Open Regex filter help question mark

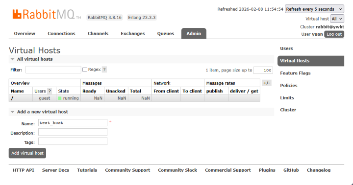point(104,69)
